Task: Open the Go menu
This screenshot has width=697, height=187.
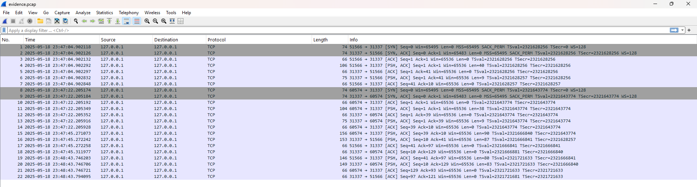Action: pyautogui.click(x=46, y=12)
